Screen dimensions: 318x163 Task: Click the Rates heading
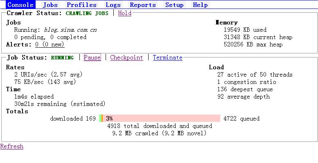[x=15, y=67]
